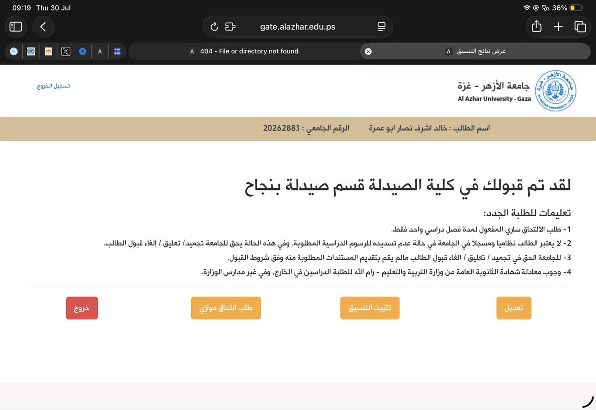Open the pinned X (Twitter) tab
This screenshot has height=410, width=596.
click(x=65, y=51)
